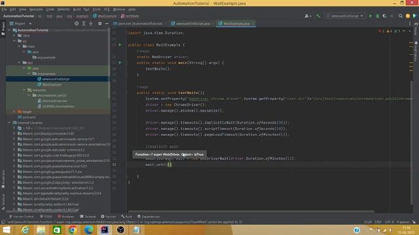
Task: Open Microsoft Edge from the taskbar
Action: 88,230
